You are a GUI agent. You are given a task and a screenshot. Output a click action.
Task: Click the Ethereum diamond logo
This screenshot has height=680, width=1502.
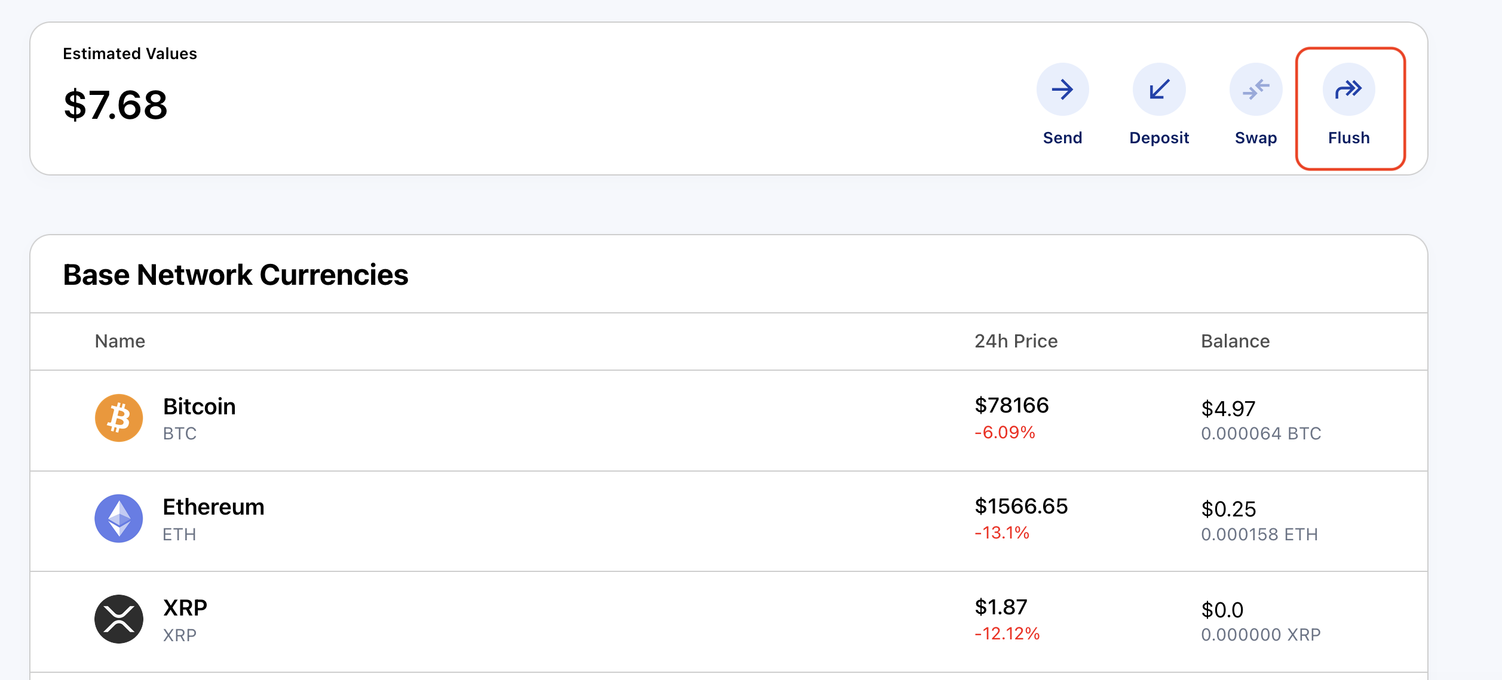(119, 518)
